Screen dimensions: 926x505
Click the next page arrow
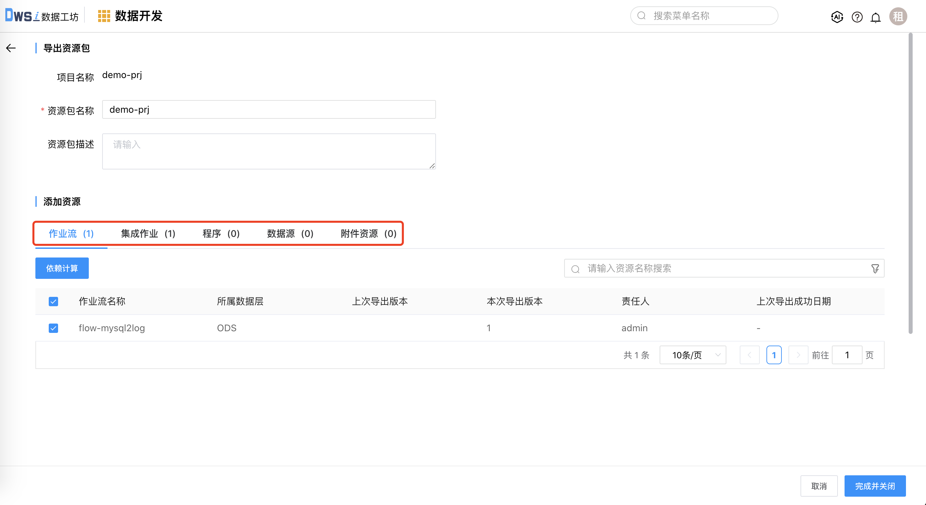point(798,355)
